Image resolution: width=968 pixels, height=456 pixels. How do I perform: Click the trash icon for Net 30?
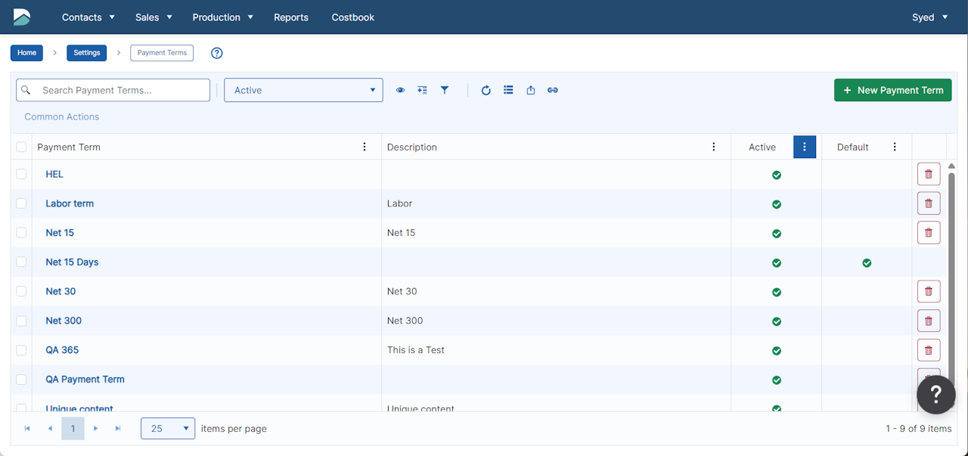click(x=928, y=291)
